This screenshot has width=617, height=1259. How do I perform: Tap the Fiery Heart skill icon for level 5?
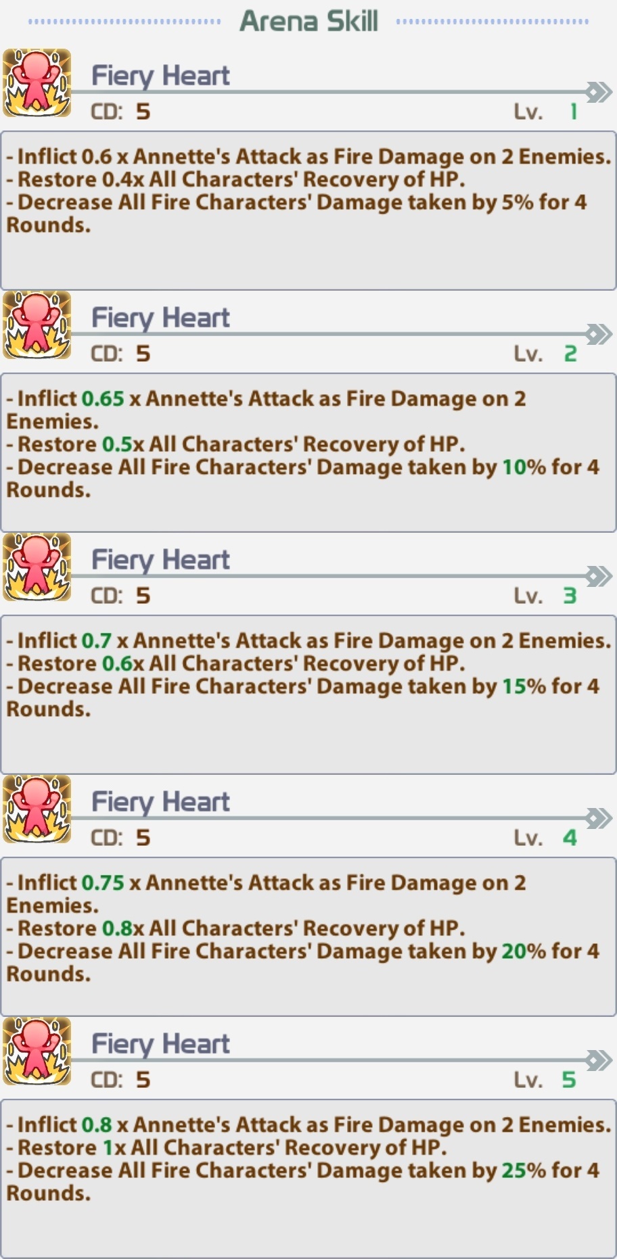coord(37,1051)
